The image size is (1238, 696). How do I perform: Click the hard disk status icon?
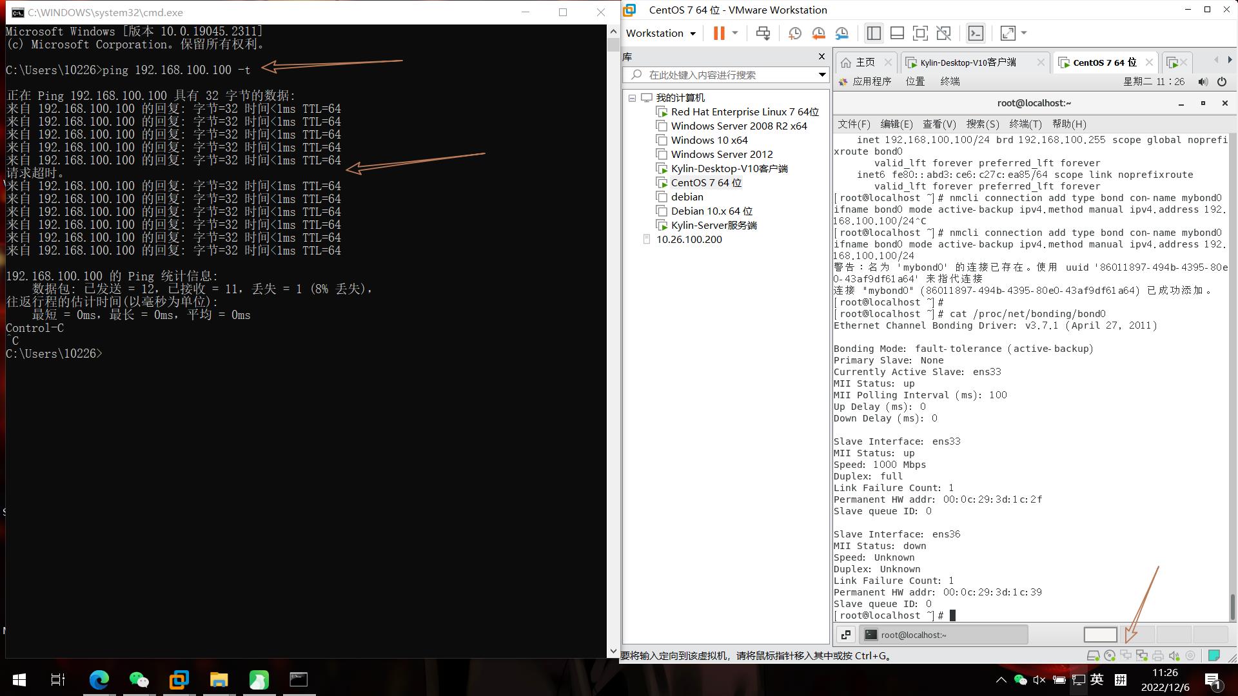pyautogui.click(x=1094, y=656)
